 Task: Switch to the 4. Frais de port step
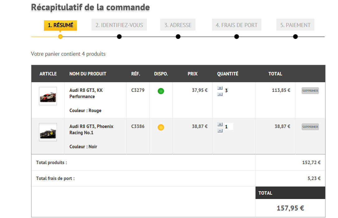[237, 25]
